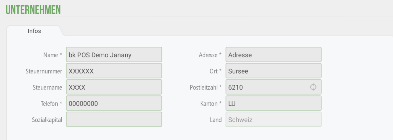Viewport: 393px width, 140px height.
Task: Select the Postleitzahl field showing 6210
Action: coord(274,87)
